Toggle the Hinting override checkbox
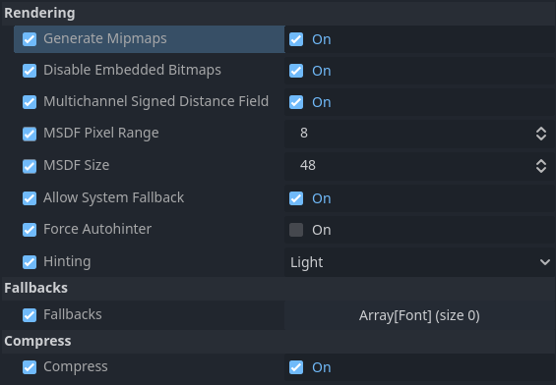 pos(30,262)
